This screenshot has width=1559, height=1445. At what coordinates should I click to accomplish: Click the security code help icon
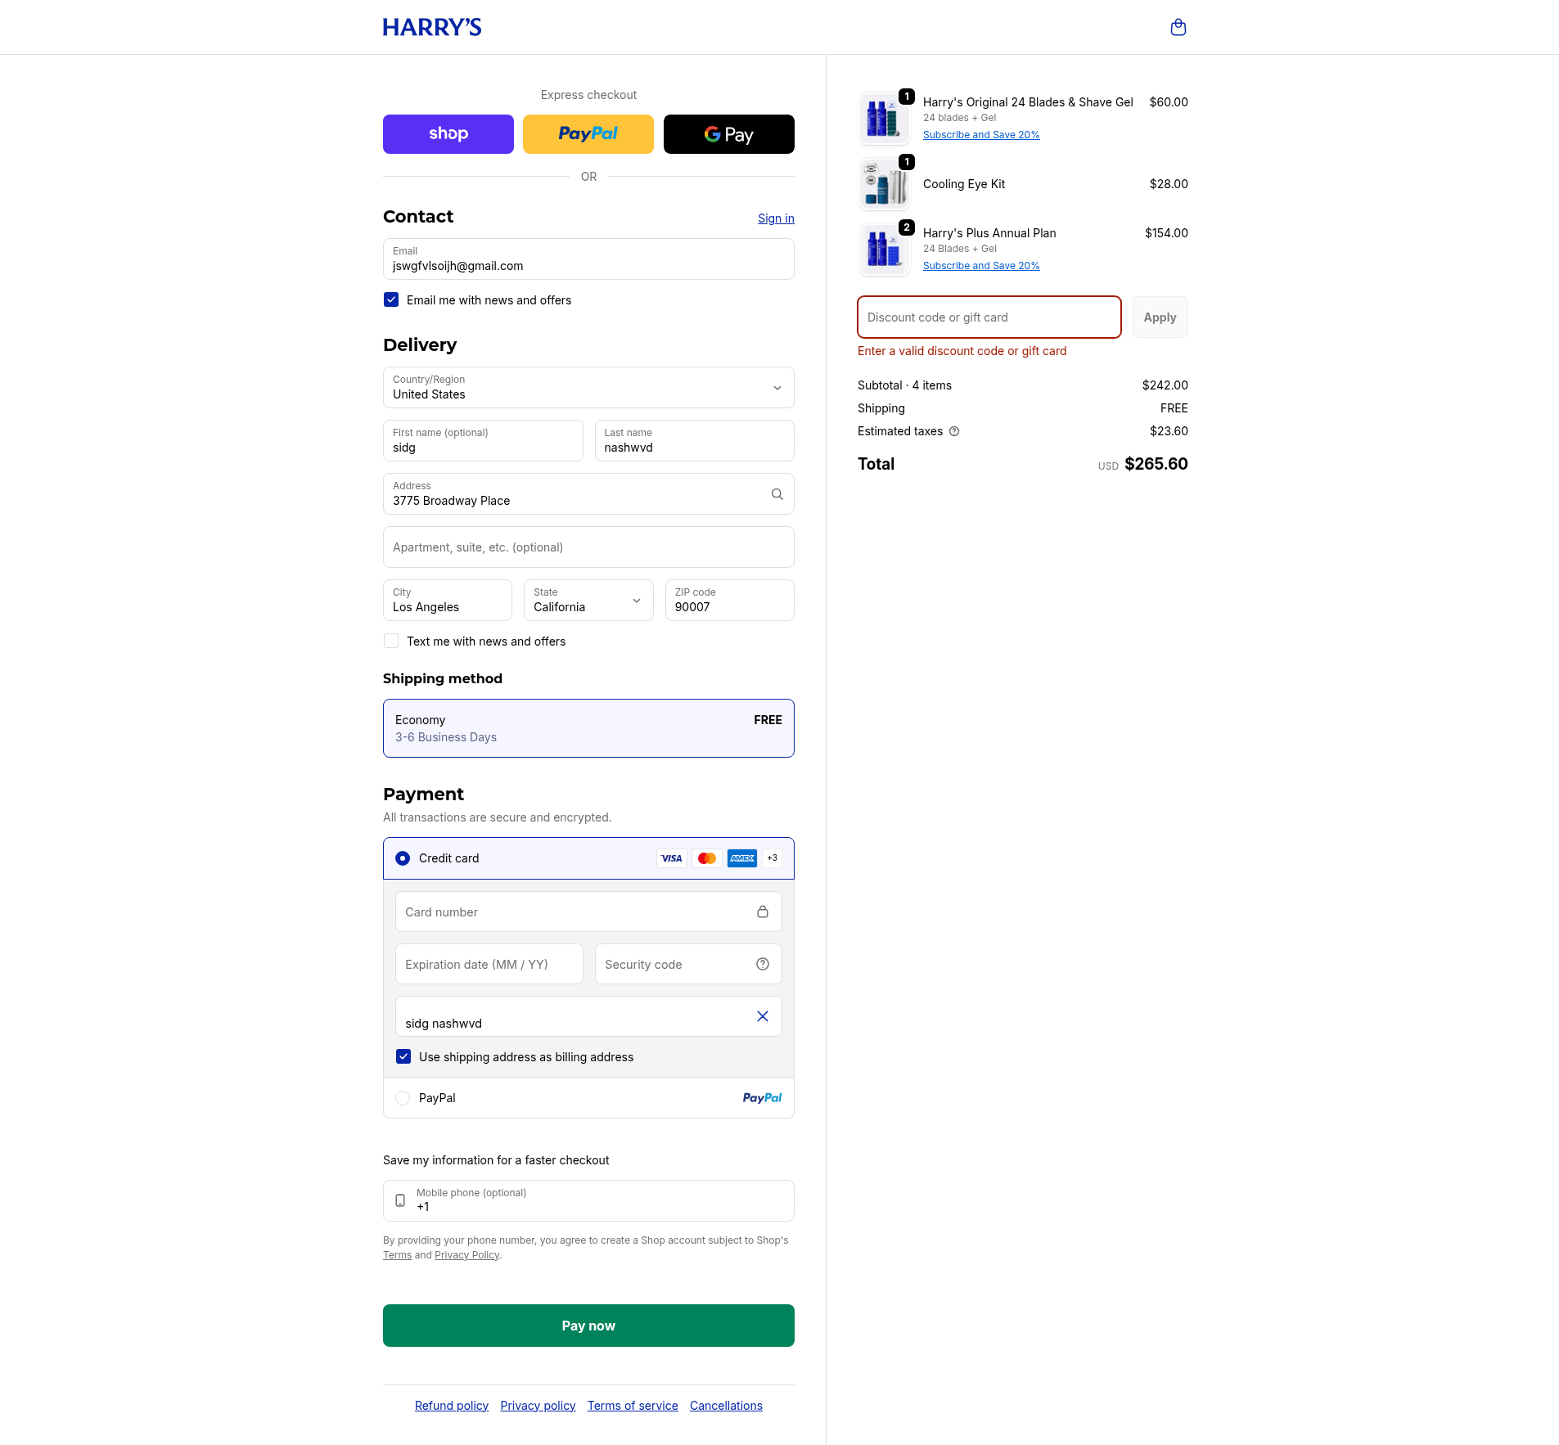(762, 964)
